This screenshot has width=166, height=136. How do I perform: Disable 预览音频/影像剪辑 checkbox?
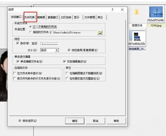point(69,50)
